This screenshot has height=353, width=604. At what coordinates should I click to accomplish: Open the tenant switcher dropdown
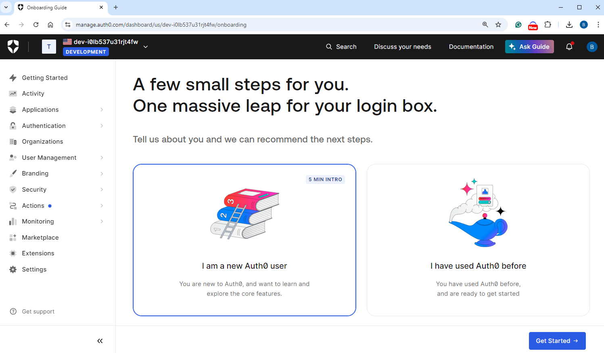click(x=146, y=47)
